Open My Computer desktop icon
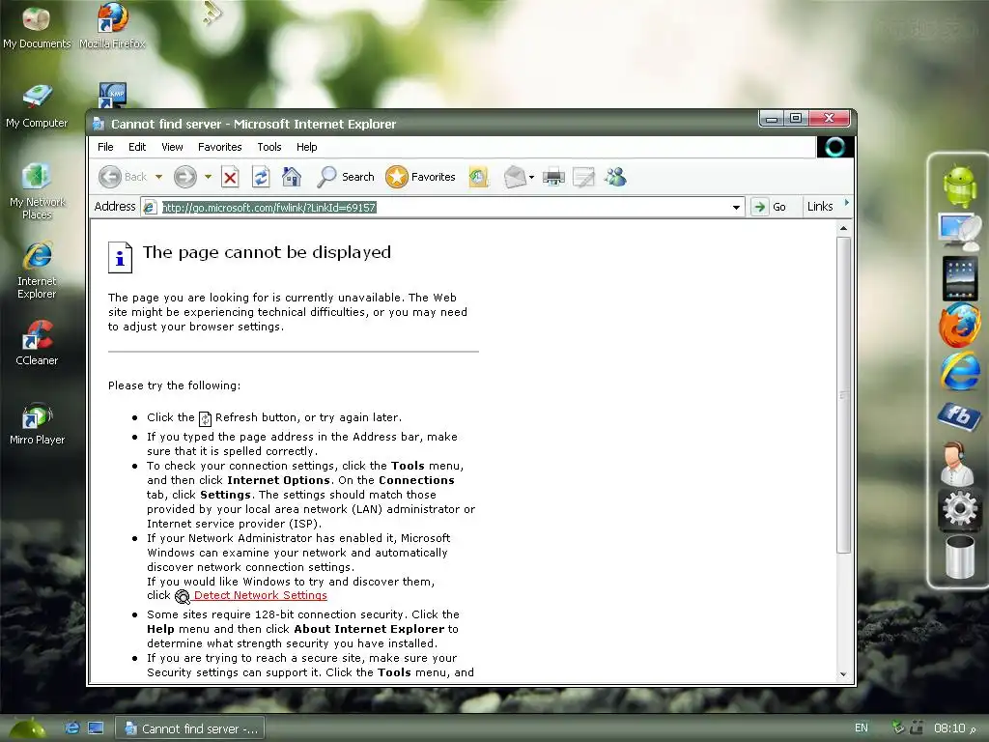Viewport: 989px width, 742px height. 37,106
